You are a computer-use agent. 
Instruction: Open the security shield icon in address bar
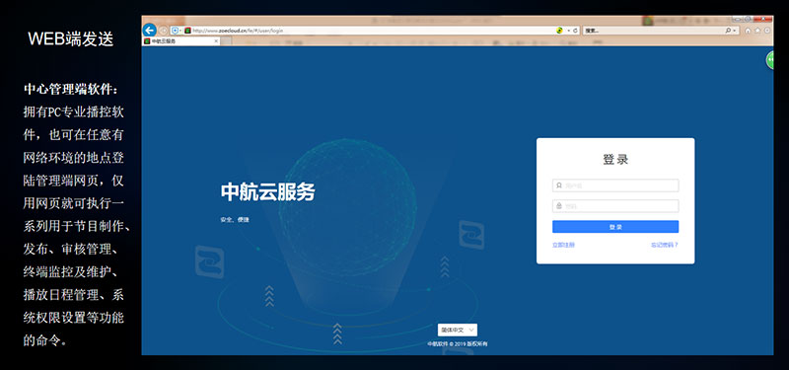175,31
